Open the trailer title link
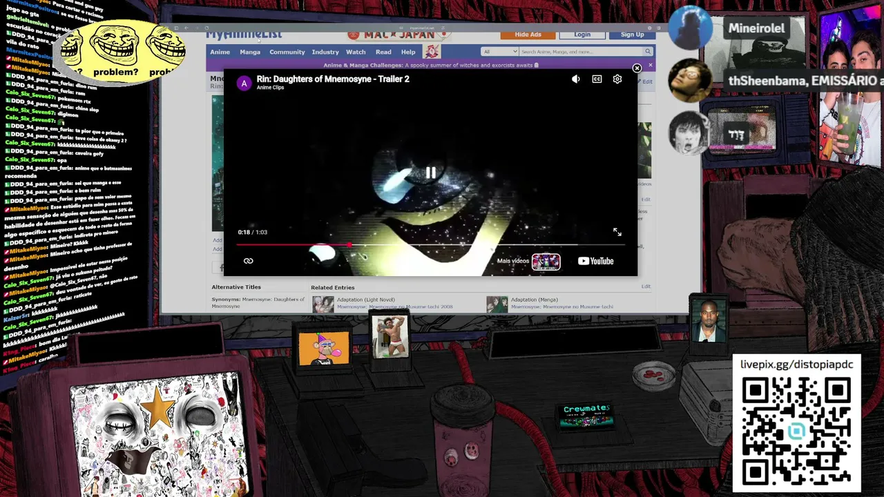The width and height of the screenshot is (884, 497). click(333, 79)
